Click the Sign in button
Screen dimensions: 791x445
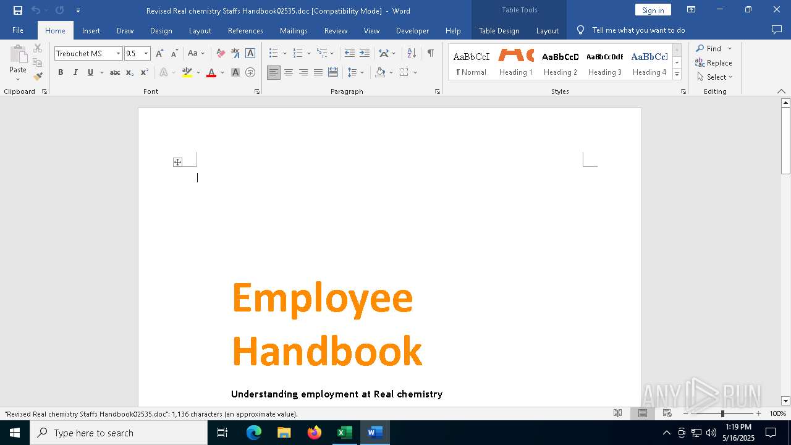click(653, 10)
